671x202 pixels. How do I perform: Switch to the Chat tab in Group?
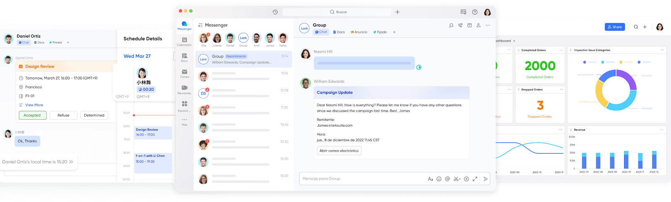[321, 32]
